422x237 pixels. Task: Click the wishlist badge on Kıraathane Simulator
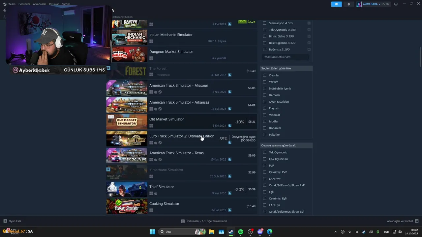tap(108, 169)
